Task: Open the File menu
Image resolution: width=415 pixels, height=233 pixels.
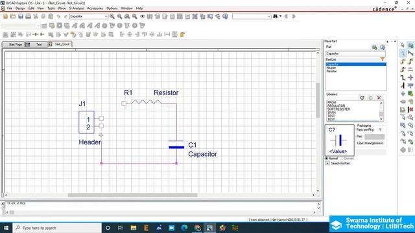Action: click(10, 8)
